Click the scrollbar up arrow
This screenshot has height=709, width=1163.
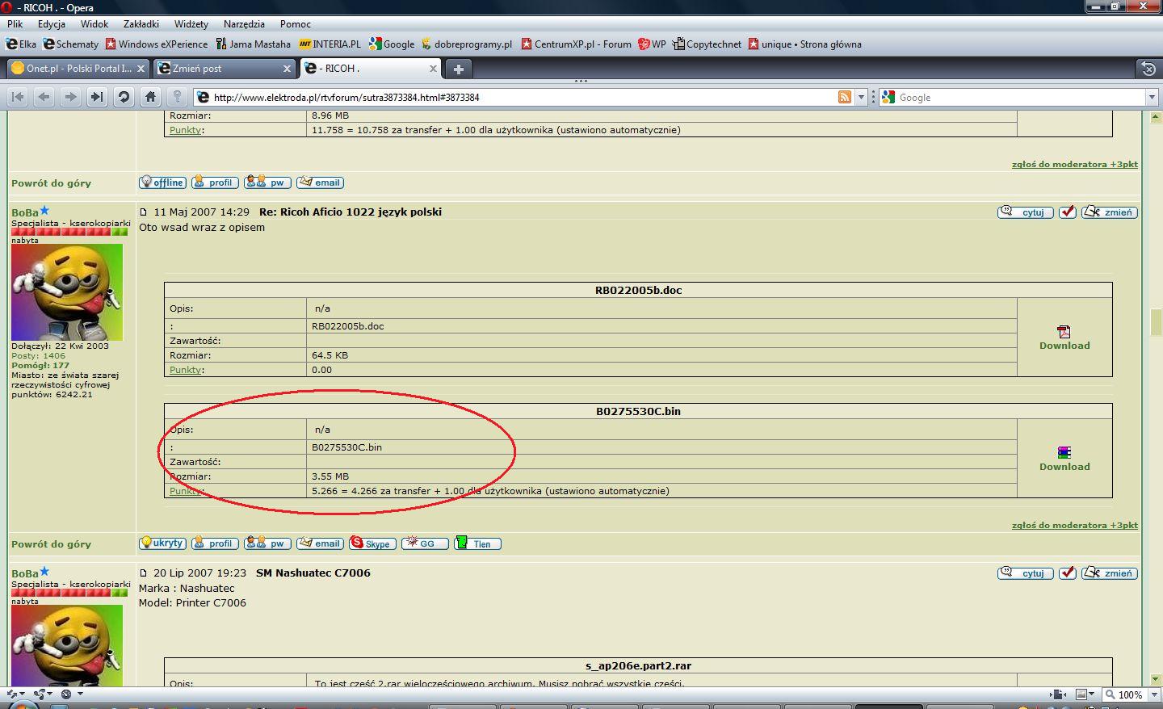(x=1156, y=118)
